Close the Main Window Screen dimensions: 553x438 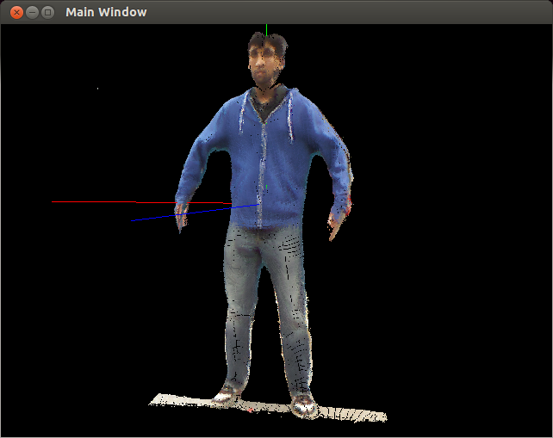(16, 12)
